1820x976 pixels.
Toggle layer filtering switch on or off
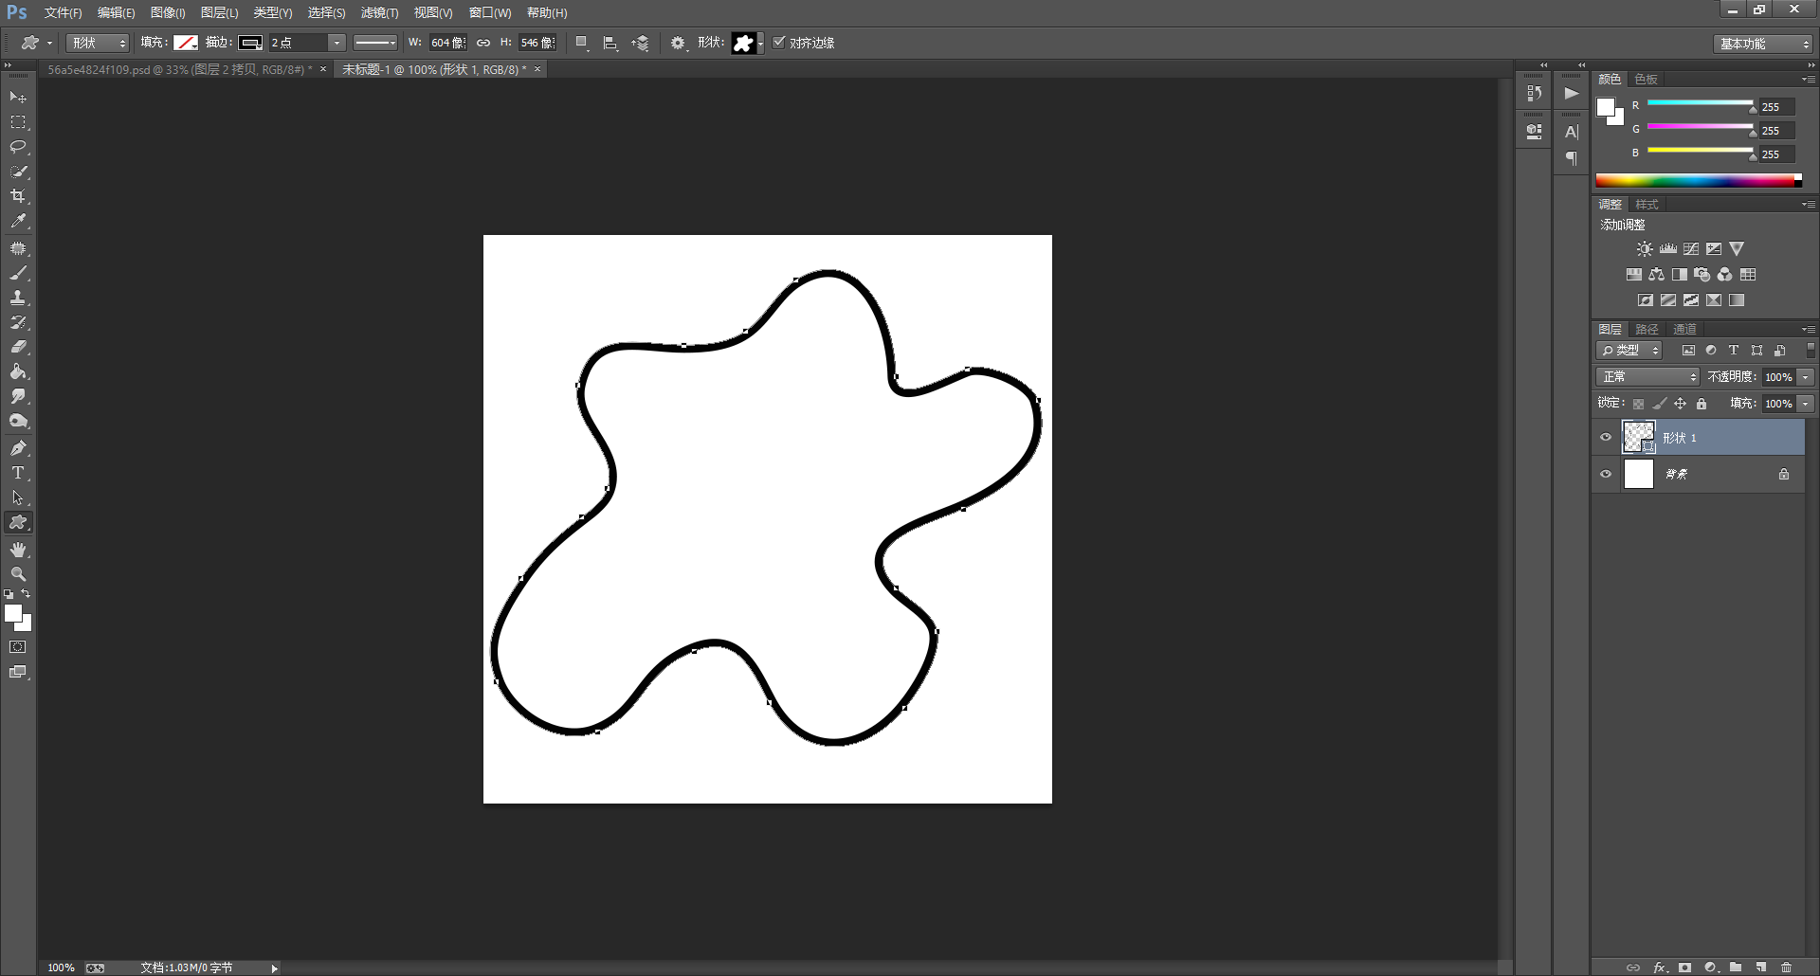[1811, 350]
